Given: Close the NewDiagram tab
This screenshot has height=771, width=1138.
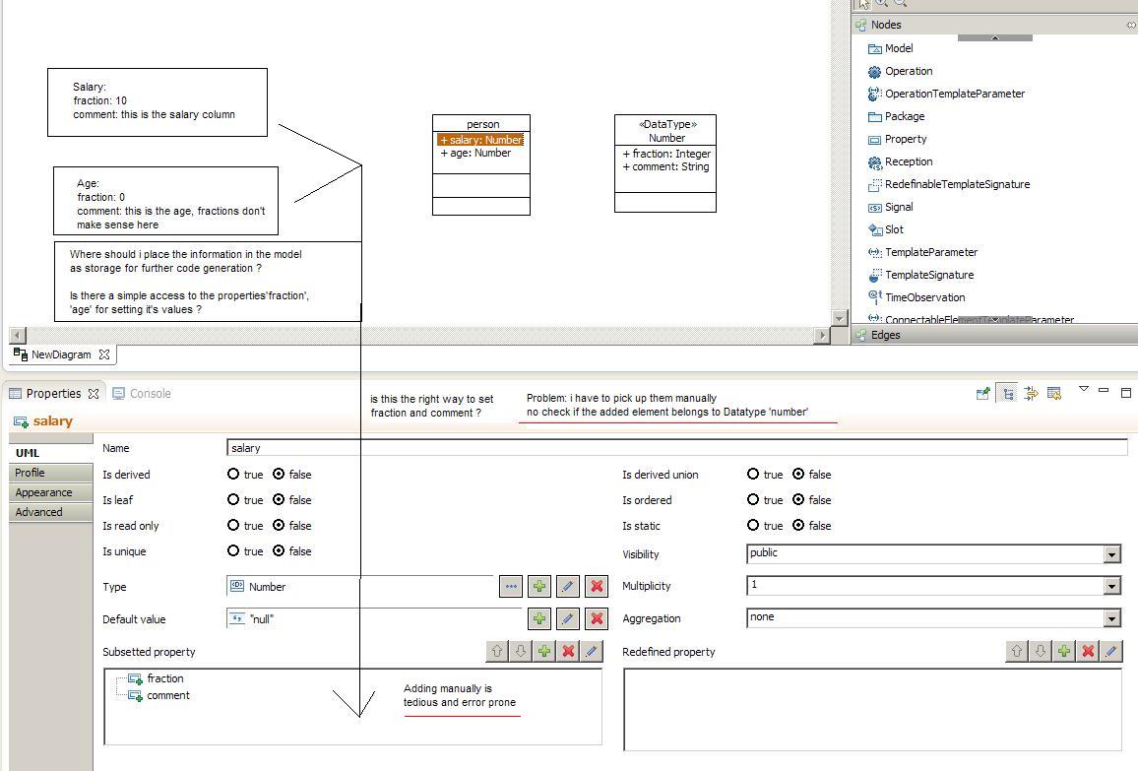Looking at the screenshot, I should coord(104,354).
